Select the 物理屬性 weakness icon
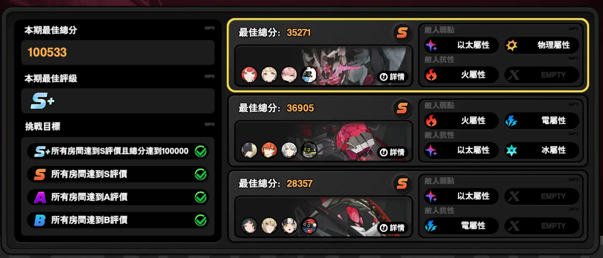The image size is (603, 258). (512, 45)
